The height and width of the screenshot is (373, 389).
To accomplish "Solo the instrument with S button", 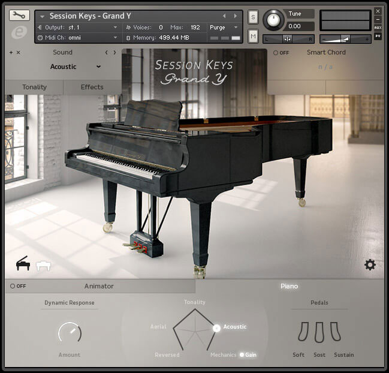I will point(253,17).
